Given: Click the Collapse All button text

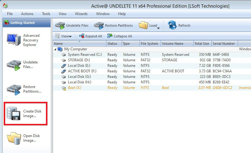Looking at the screenshot, I should coord(123,36).
